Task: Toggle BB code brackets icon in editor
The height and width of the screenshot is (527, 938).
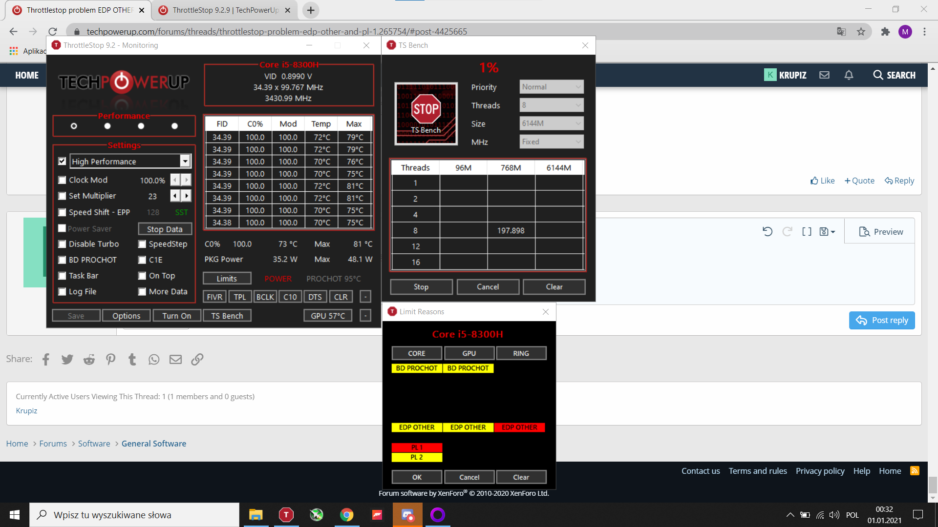Action: point(807,232)
